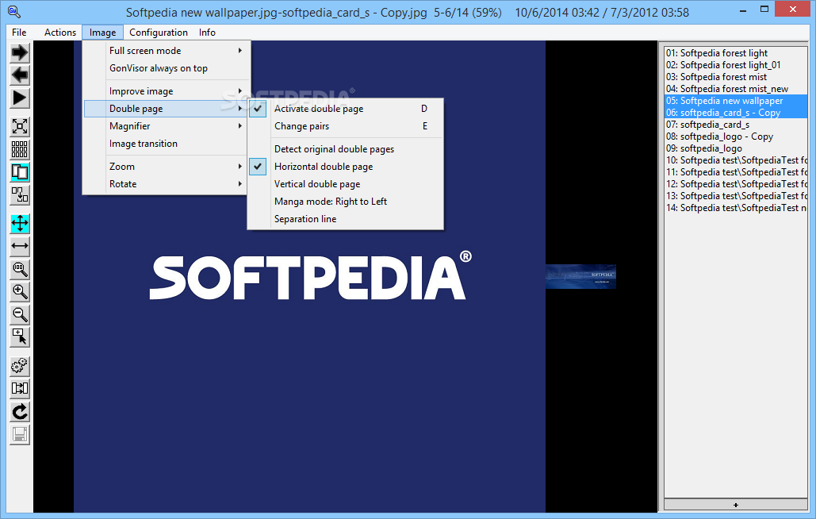Select list entry number 10
The width and height of the screenshot is (816, 519).
(736, 160)
